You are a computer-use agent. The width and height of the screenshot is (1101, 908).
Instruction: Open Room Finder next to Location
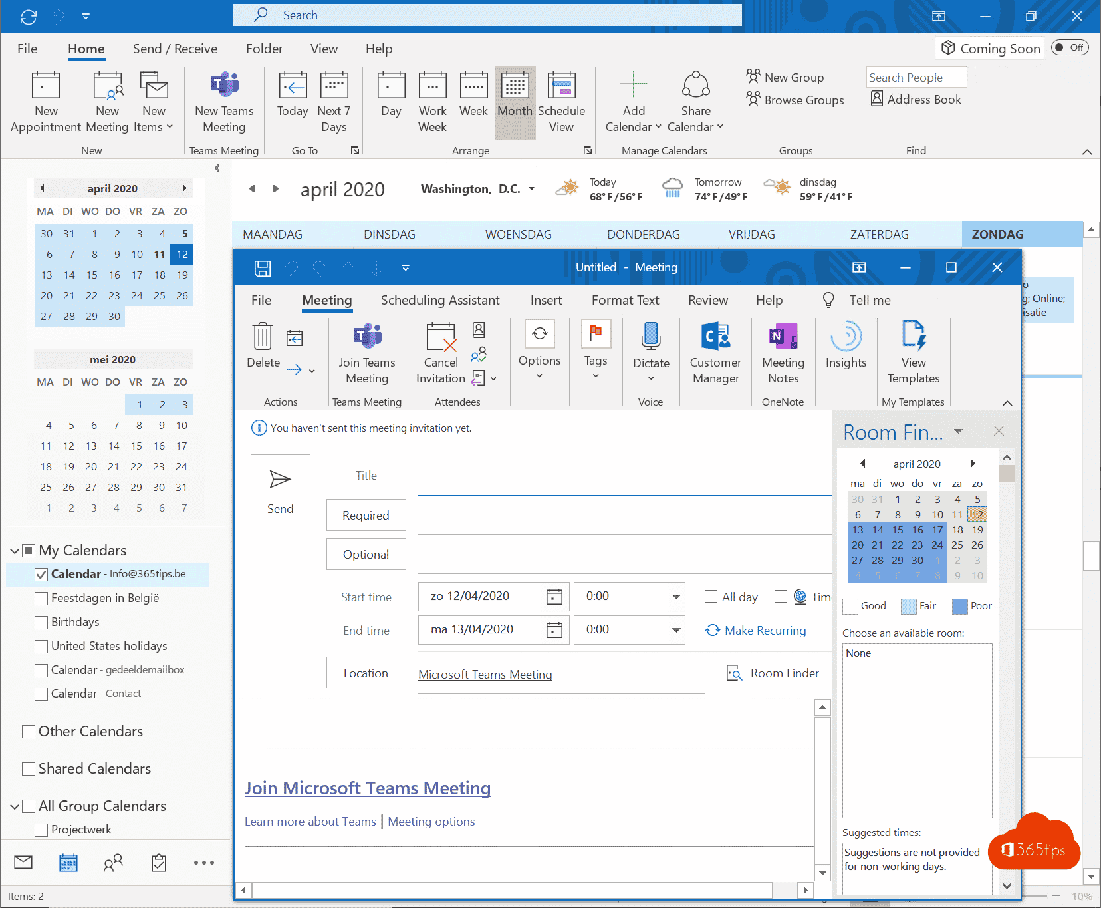(x=773, y=673)
